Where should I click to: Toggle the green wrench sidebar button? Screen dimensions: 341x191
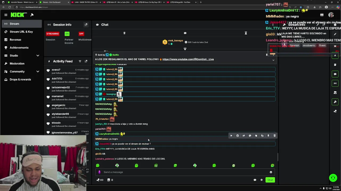335,102
